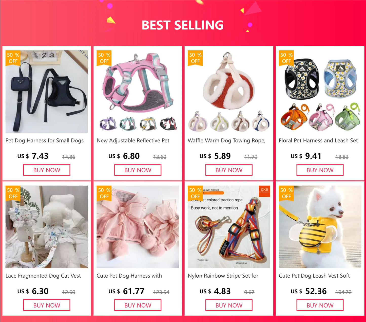Open the yellow bee vest dog image
This screenshot has width=366, height=322.
tap(320, 227)
